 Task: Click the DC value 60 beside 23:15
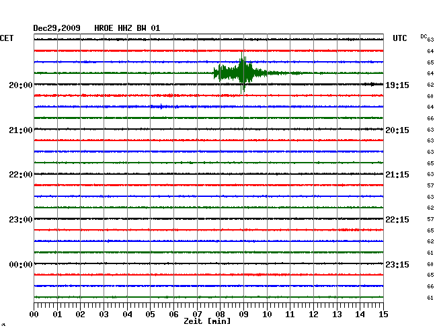pos(430,264)
